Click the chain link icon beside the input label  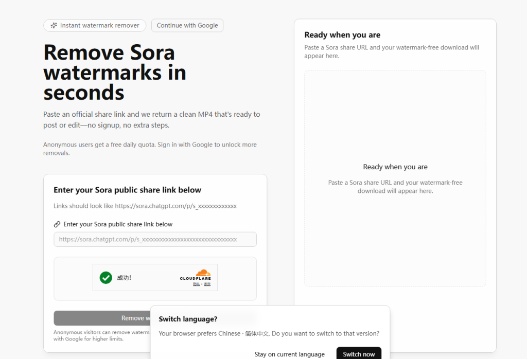(x=57, y=224)
